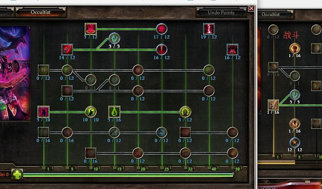Select Lightning Strike node at level 25
The image size is (322, 189).
pyautogui.click(x=161, y=132)
